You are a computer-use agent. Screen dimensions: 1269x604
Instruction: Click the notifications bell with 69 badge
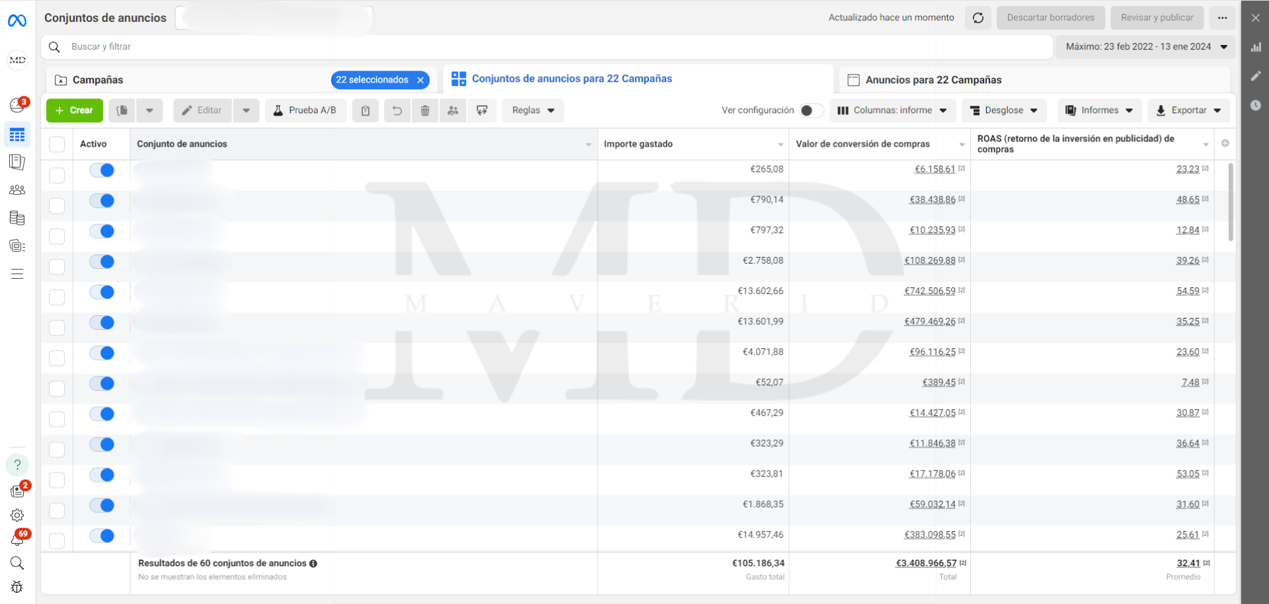point(17,539)
